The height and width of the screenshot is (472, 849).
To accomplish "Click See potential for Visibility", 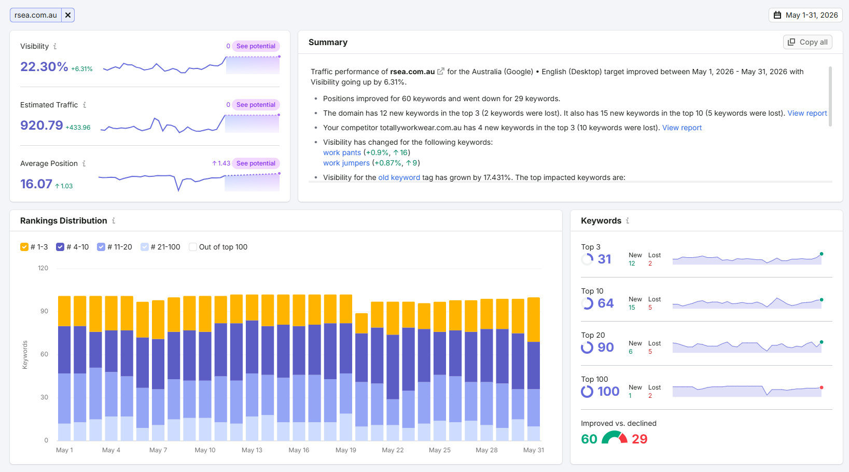I will (x=256, y=46).
